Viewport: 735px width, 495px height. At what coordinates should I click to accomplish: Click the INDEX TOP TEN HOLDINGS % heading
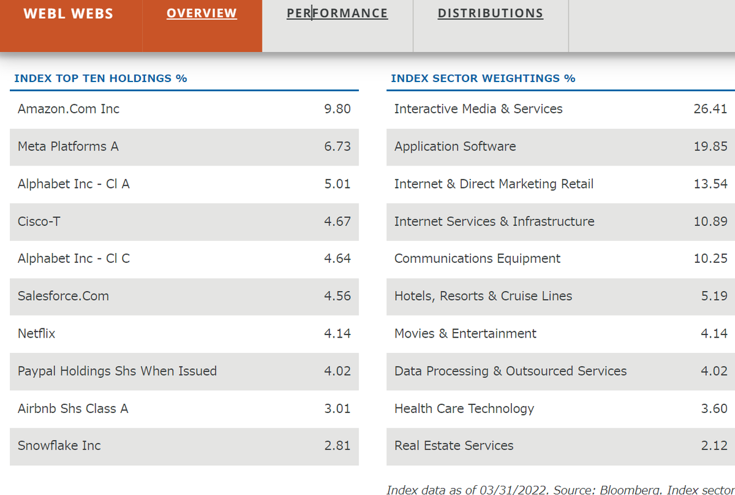coord(100,78)
